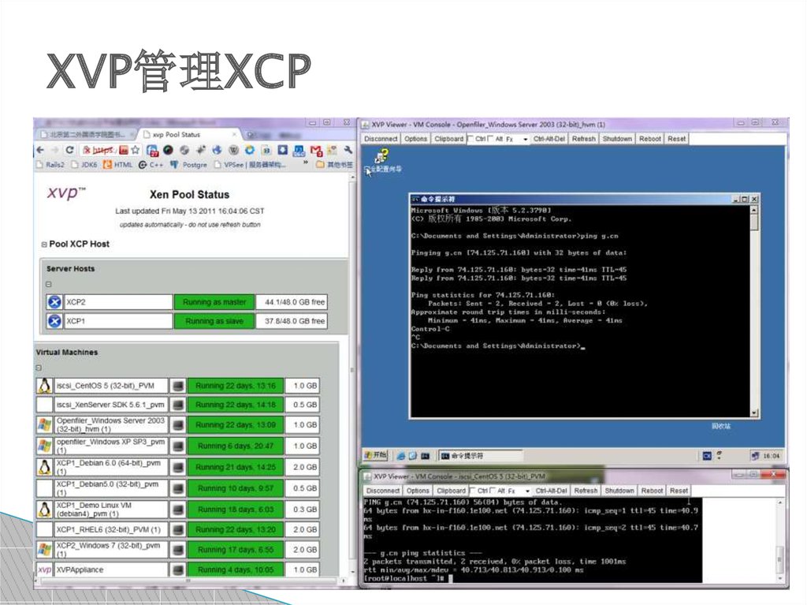Open console icon for Openfiler_Windows Server 2003 VM
This screenshot has height=605, width=807.
click(178, 425)
